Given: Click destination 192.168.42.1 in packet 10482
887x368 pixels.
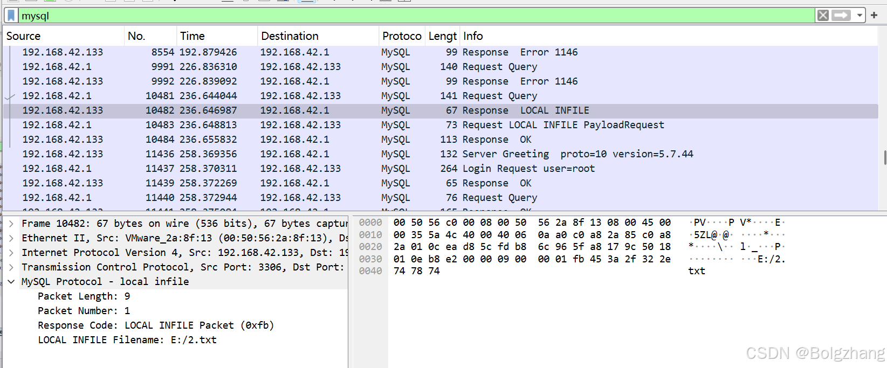Looking at the screenshot, I should pyautogui.click(x=294, y=110).
